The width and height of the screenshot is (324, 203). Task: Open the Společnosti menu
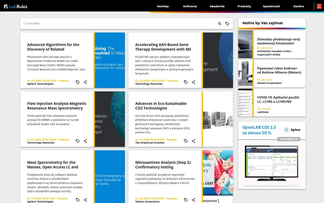[x=271, y=7]
